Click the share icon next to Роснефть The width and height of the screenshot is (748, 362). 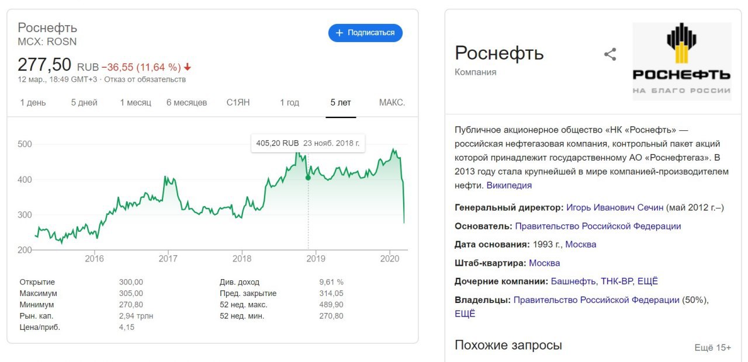point(610,55)
